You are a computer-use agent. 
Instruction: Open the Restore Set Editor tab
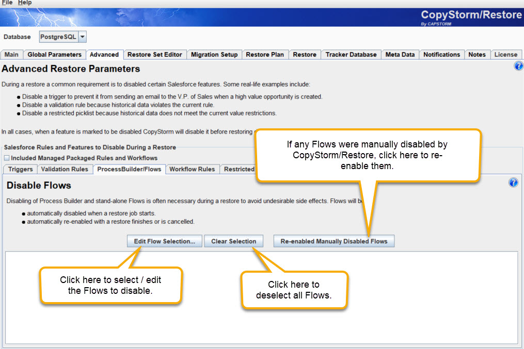pos(155,55)
